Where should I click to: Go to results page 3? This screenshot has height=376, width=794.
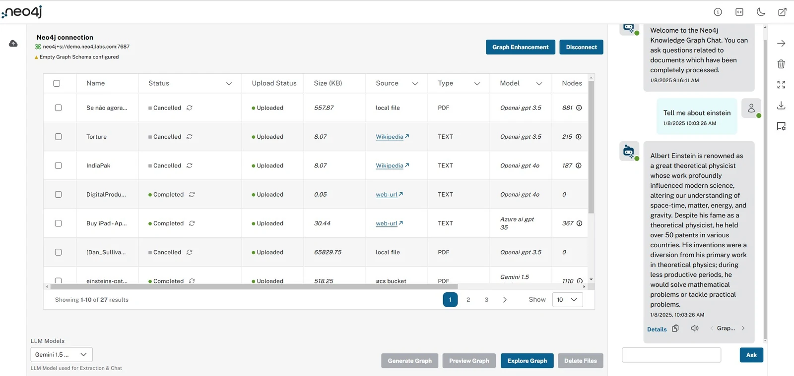click(x=486, y=300)
